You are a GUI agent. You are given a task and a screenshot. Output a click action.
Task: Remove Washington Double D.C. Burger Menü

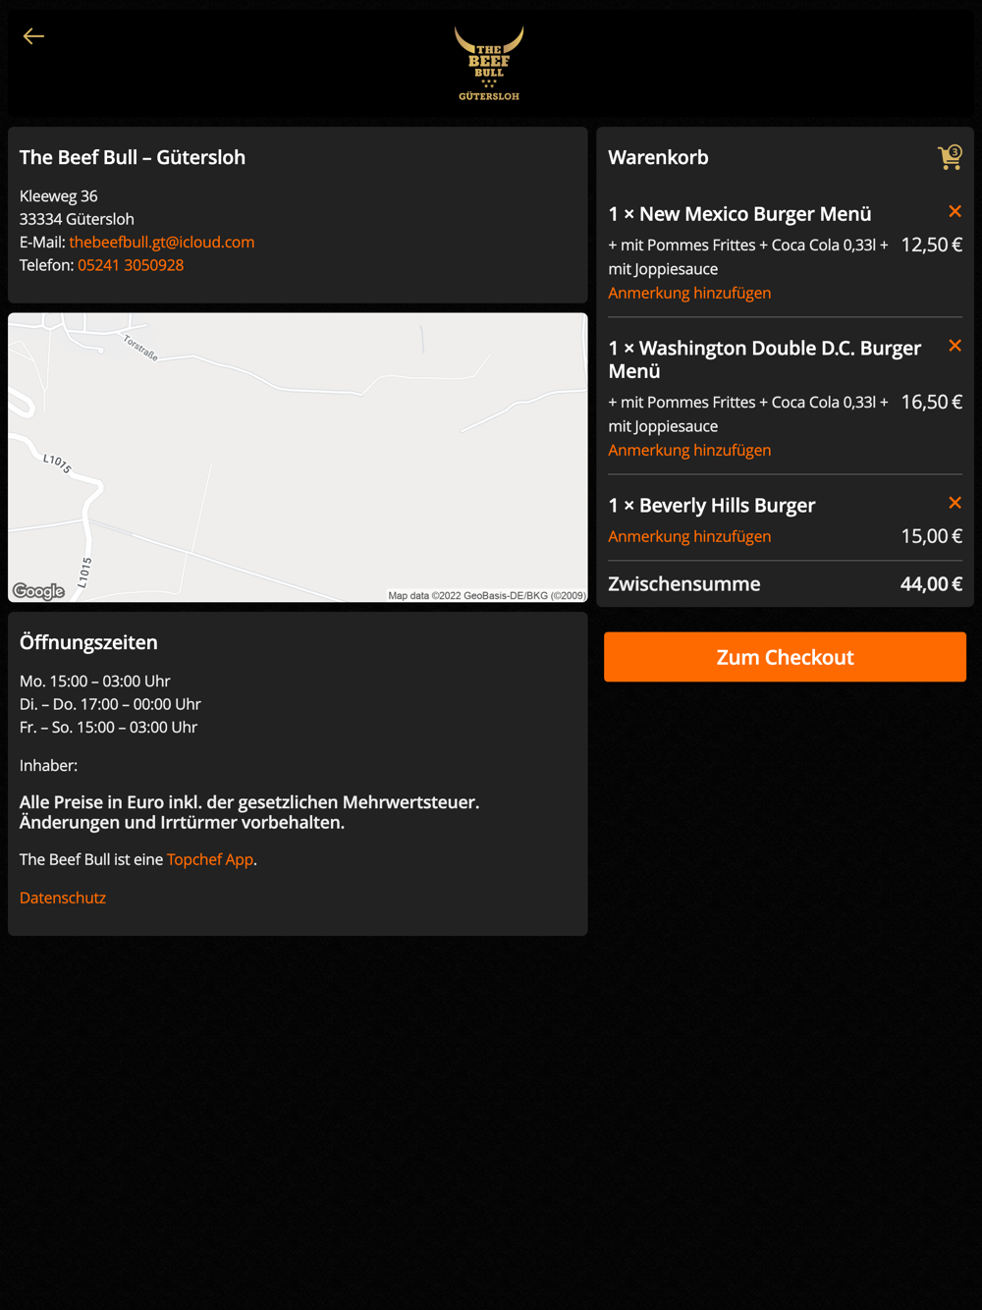coord(955,346)
